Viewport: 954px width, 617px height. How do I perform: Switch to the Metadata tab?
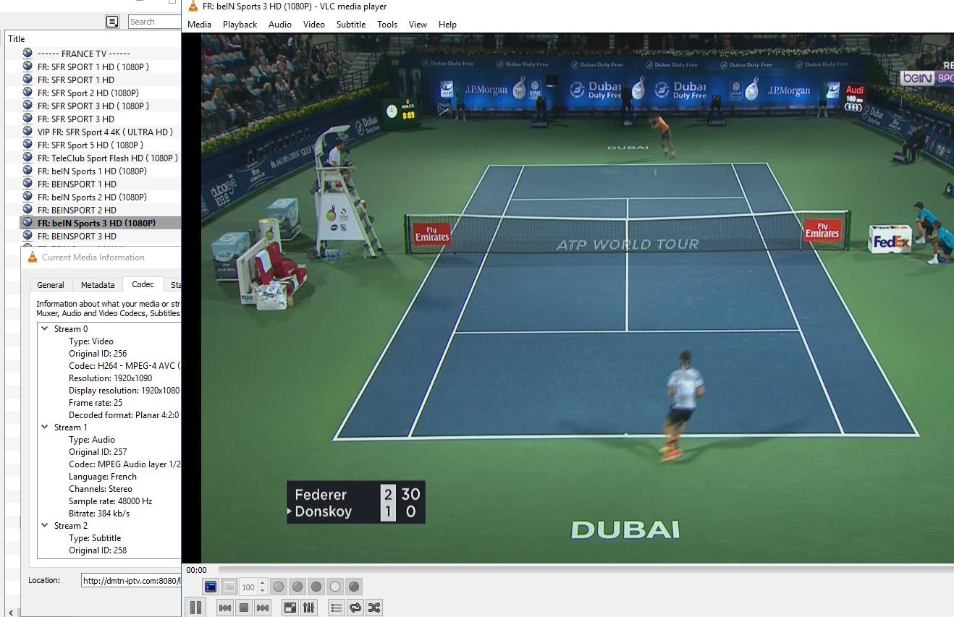coord(98,285)
